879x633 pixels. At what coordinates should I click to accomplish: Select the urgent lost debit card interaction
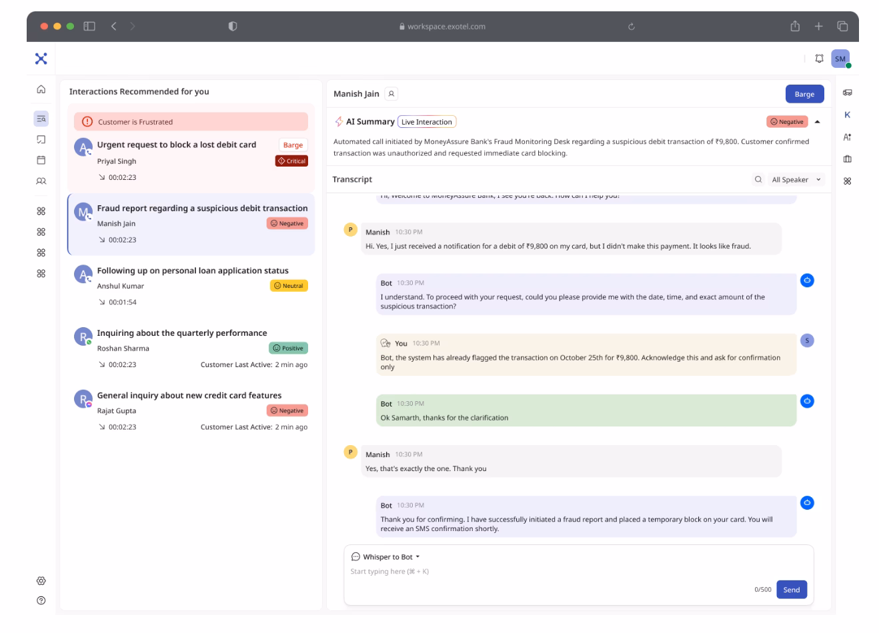pos(177,145)
